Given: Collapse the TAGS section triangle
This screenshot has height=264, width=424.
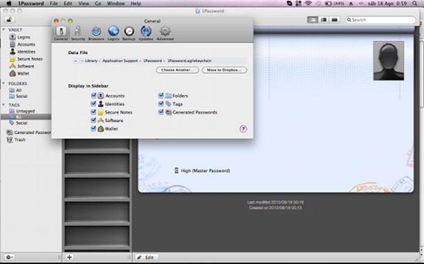Looking at the screenshot, I should [3, 105].
